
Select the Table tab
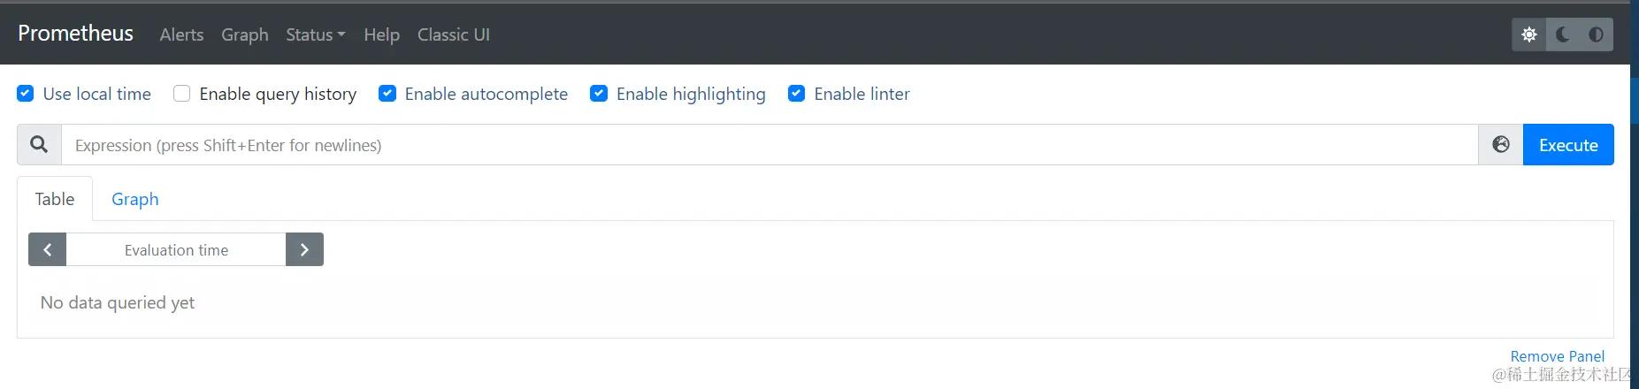click(55, 199)
